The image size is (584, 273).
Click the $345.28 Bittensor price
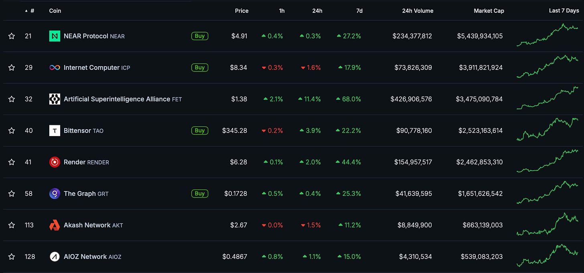tap(235, 130)
